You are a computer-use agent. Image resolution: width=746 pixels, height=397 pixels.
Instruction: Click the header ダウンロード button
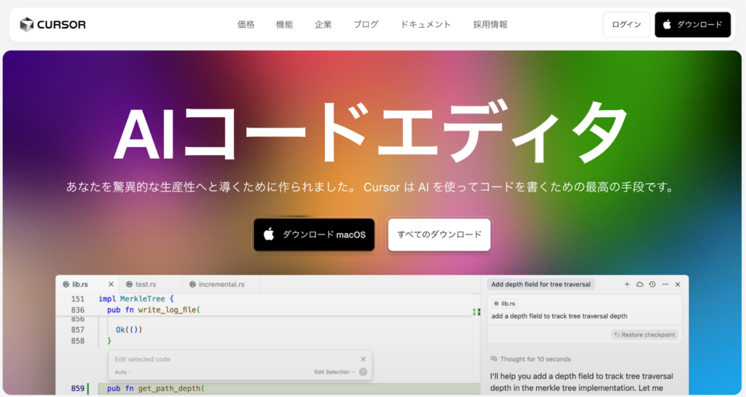(x=692, y=25)
